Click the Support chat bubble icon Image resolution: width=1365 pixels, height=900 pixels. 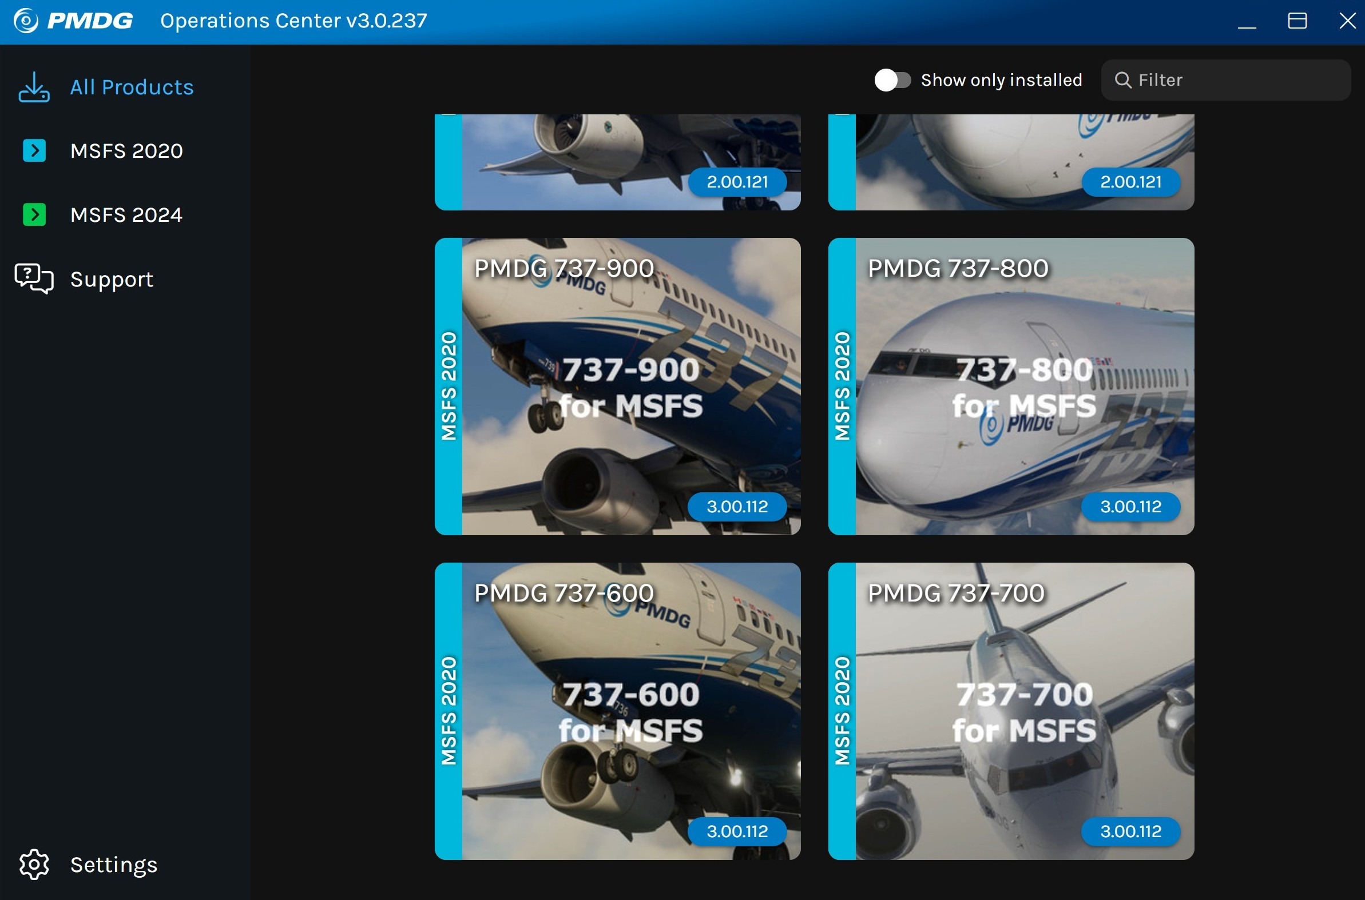click(34, 279)
